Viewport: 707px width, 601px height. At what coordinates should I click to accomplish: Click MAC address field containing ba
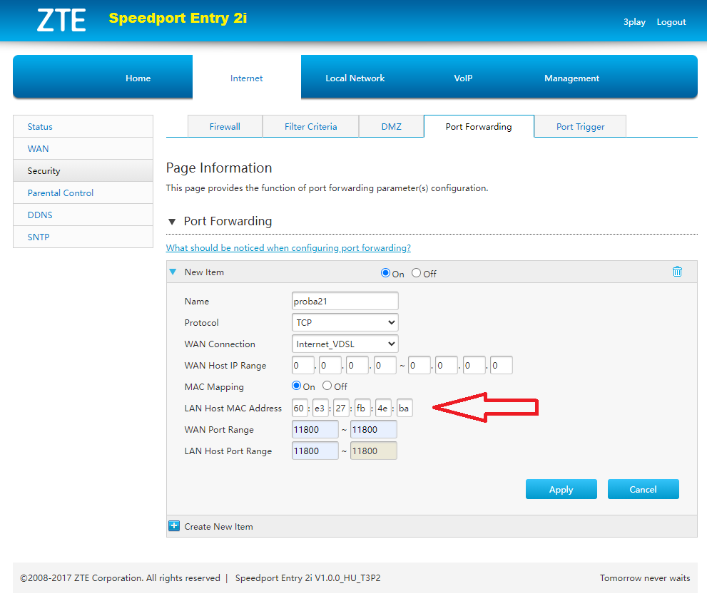405,409
